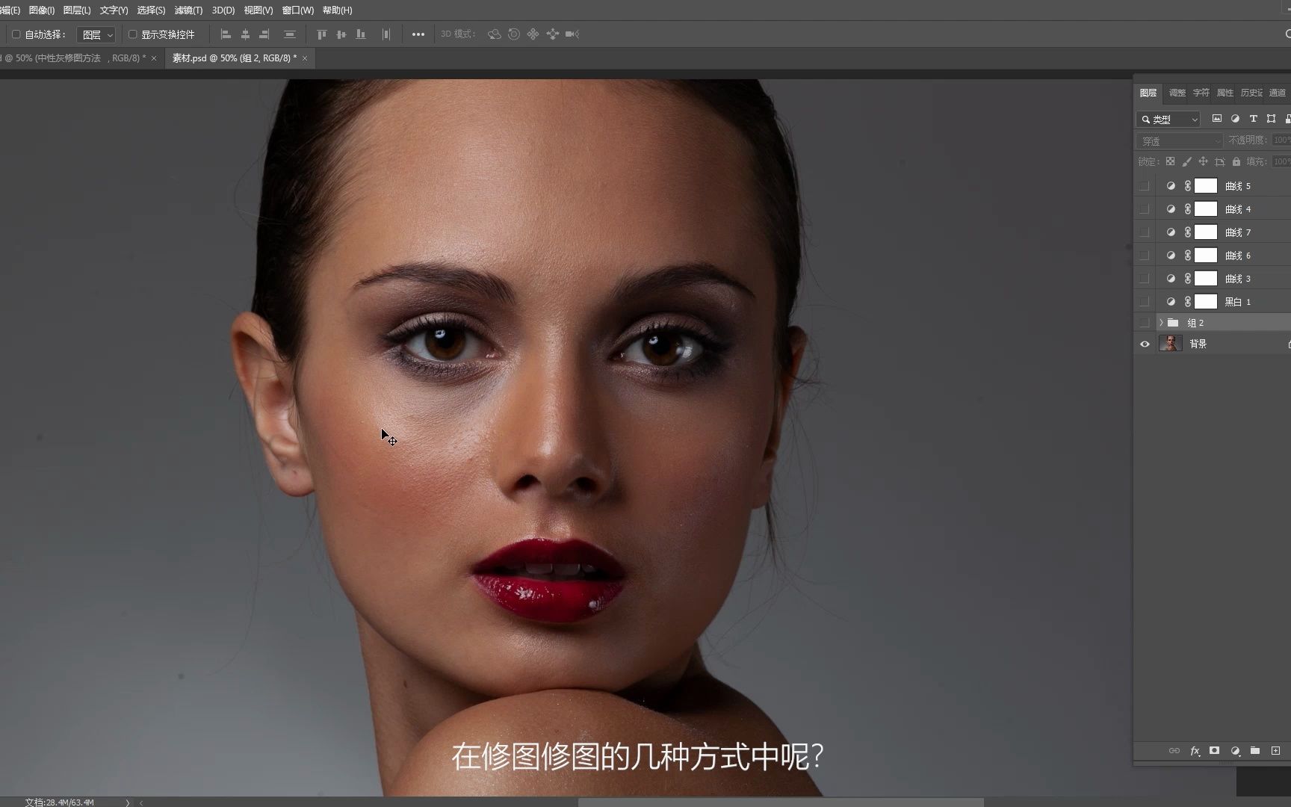Click the distribute horizontally icon
The height and width of the screenshot is (807, 1291).
pos(386,34)
